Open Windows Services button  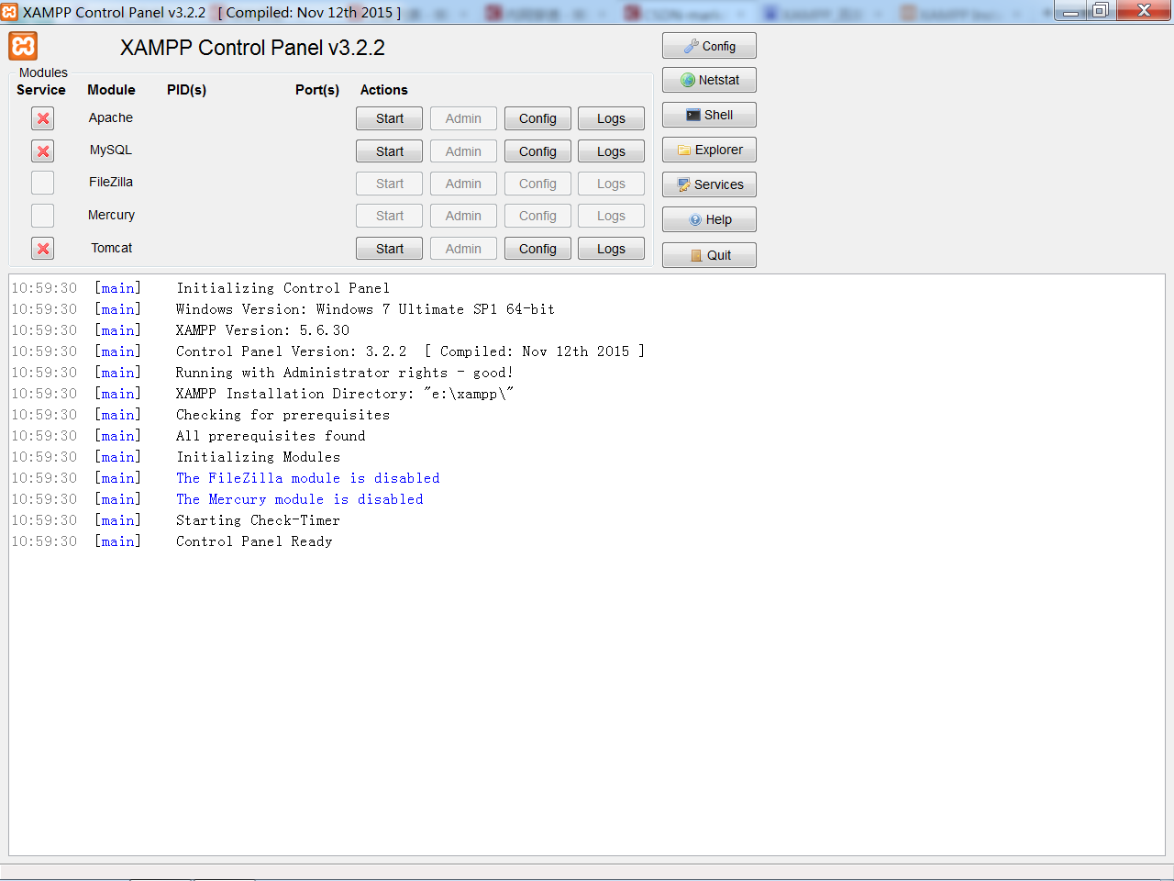pos(709,184)
